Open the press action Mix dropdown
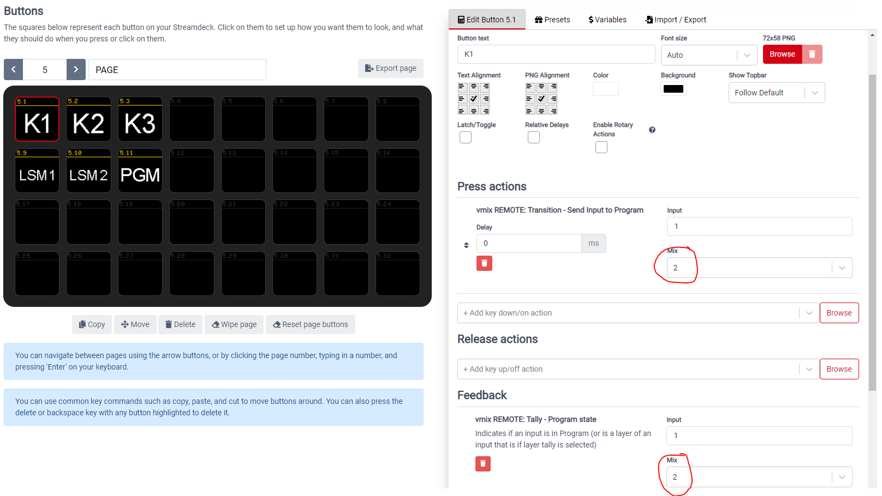This screenshot has height=496, width=882. tap(759, 268)
